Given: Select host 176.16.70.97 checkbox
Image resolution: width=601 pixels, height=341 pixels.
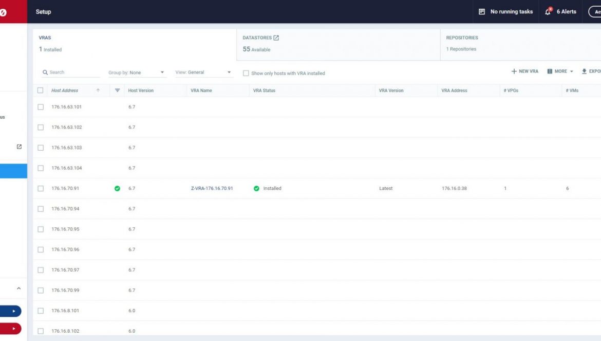Looking at the screenshot, I should pos(41,270).
